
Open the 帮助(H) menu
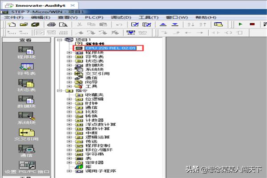pos(206,17)
